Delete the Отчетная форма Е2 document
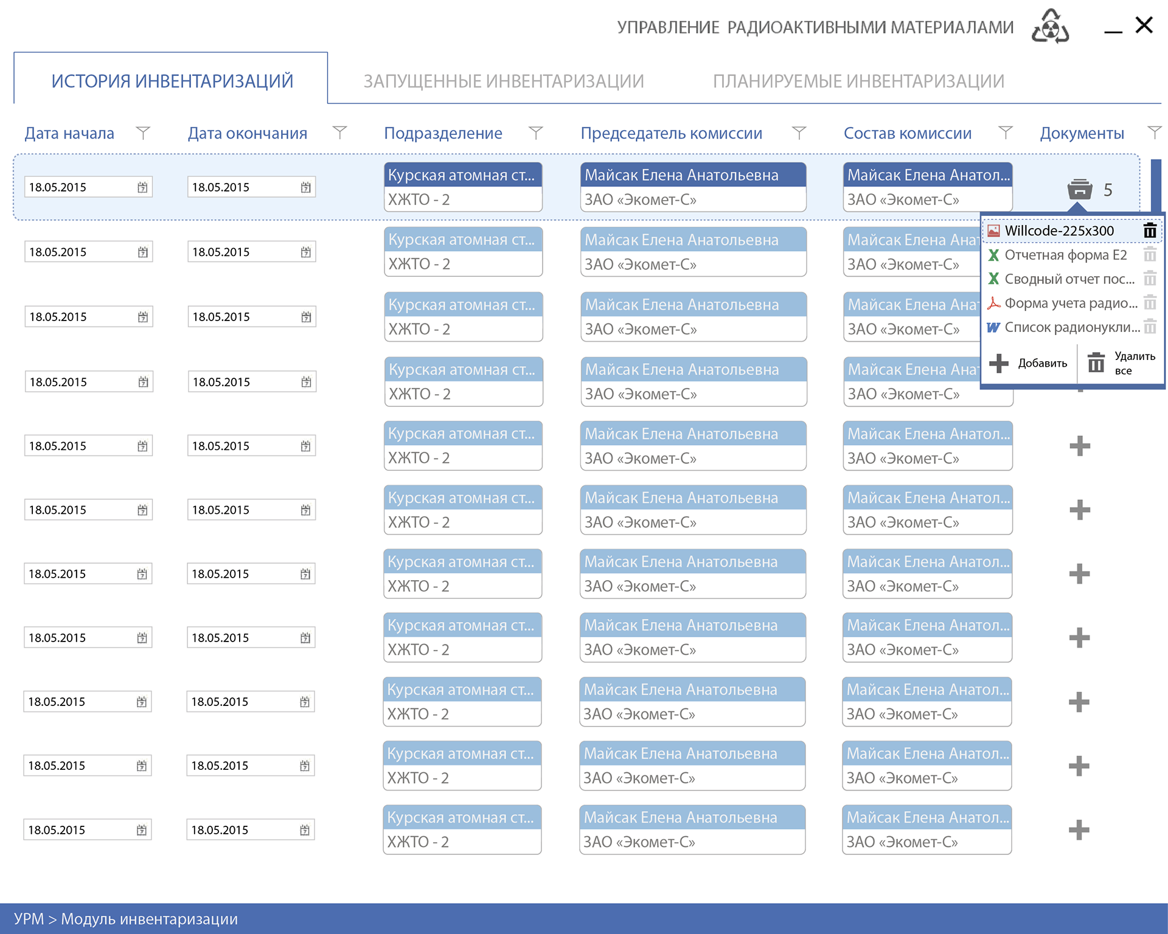 click(x=1150, y=255)
